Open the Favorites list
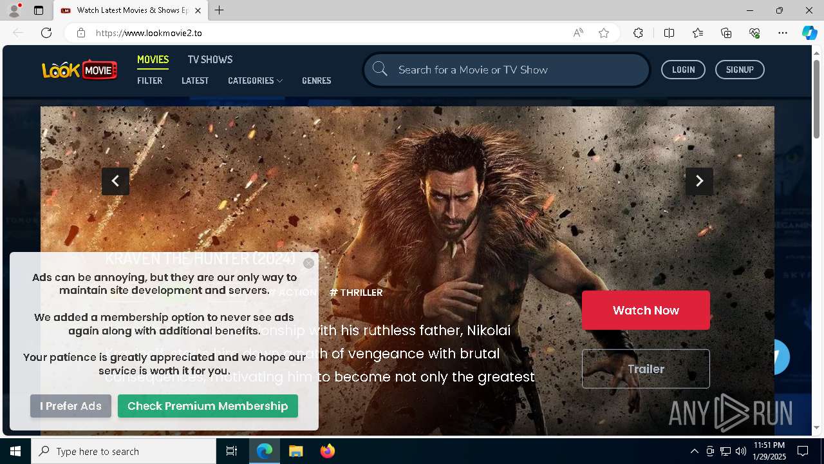This screenshot has width=824, height=464. coord(698,33)
